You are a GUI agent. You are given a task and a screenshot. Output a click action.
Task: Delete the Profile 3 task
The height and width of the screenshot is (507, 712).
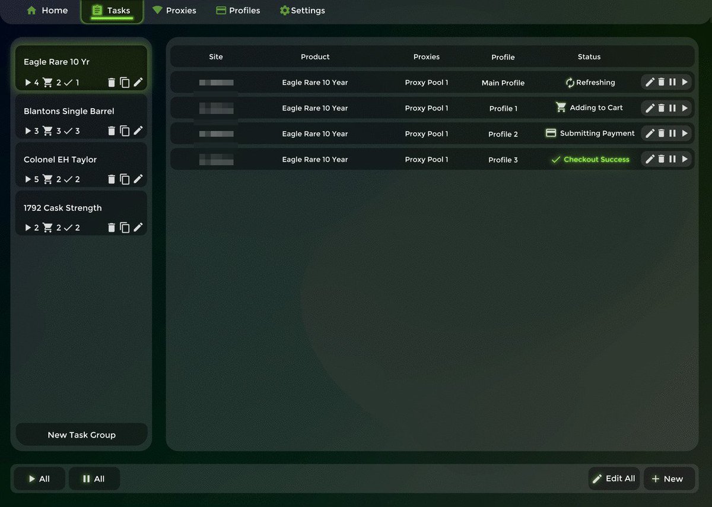[x=662, y=159]
